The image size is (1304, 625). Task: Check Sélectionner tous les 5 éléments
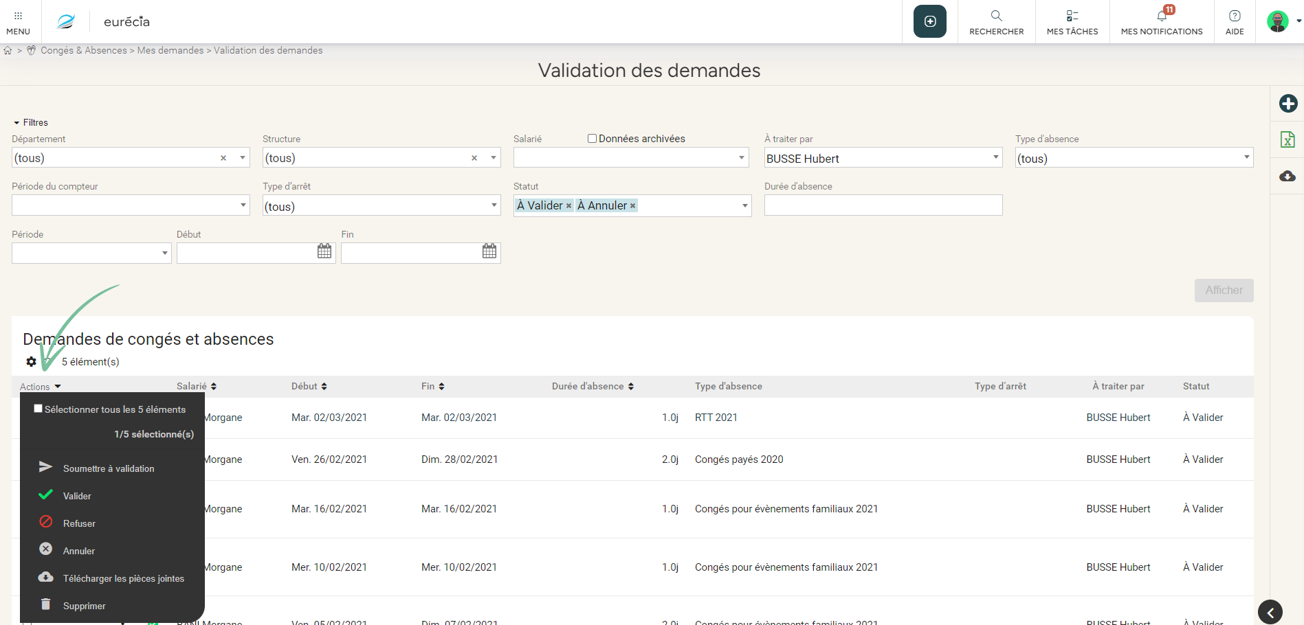38,409
